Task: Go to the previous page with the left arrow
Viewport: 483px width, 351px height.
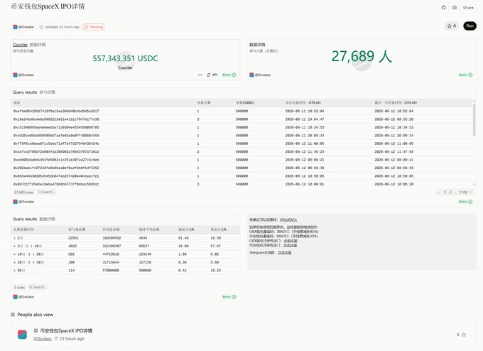Action: [x=439, y=193]
